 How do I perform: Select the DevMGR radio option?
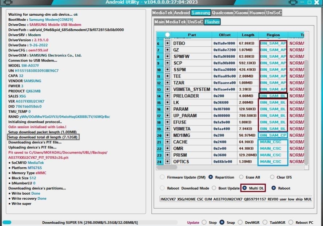click(x=240, y=222)
